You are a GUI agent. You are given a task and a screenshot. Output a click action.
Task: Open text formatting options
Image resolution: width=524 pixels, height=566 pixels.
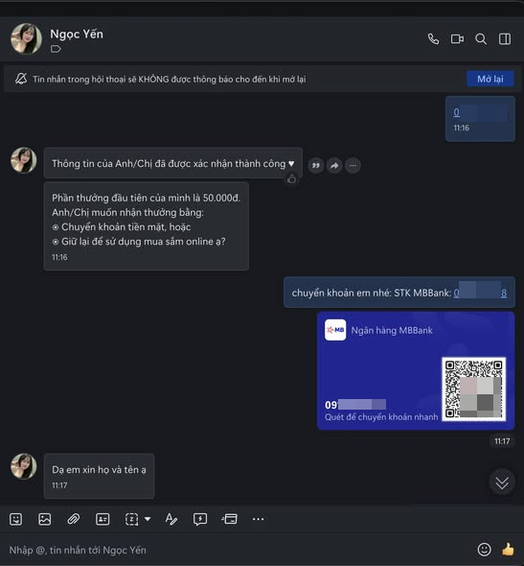tap(171, 519)
